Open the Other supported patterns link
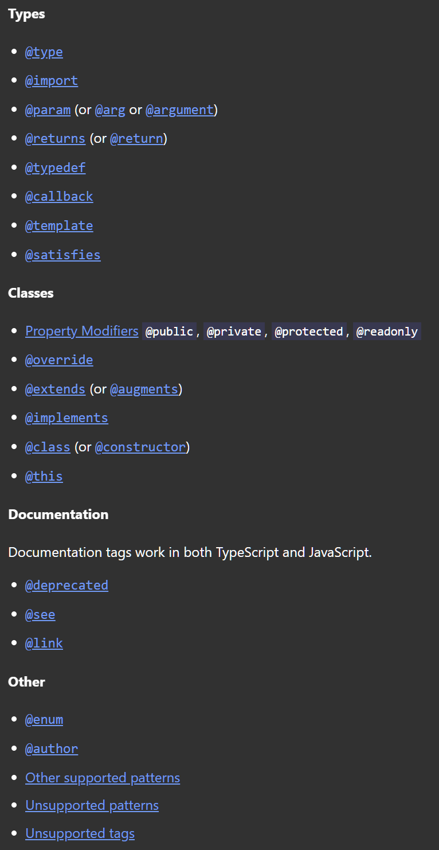This screenshot has height=850, width=439. pyautogui.click(x=103, y=778)
